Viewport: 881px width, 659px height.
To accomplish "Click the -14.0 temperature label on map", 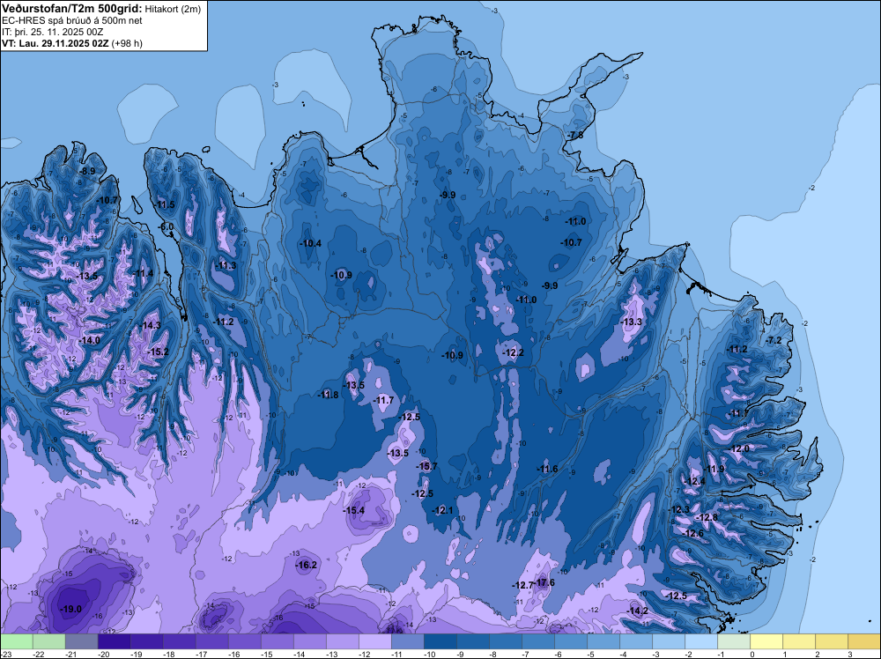I will [x=89, y=340].
